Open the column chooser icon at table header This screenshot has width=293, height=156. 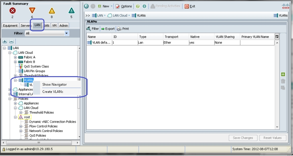[x=277, y=36]
